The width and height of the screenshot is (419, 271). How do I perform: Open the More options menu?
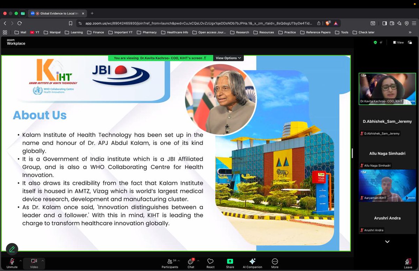point(275,263)
